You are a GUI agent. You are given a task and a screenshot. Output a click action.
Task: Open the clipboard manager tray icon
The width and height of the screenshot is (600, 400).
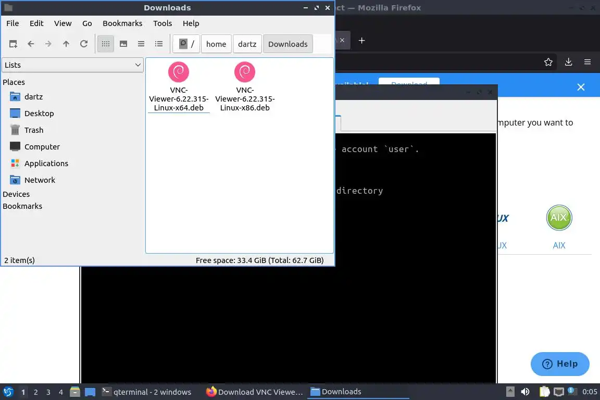coord(544,392)
